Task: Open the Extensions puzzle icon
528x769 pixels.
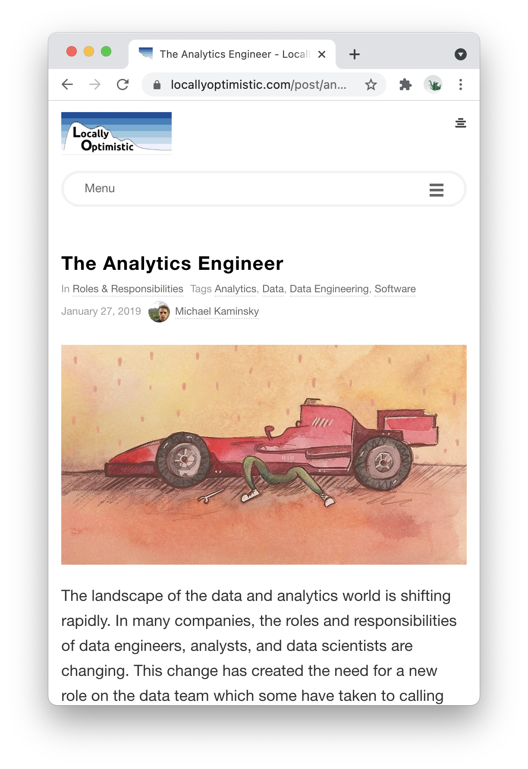Action: [405, 84]
